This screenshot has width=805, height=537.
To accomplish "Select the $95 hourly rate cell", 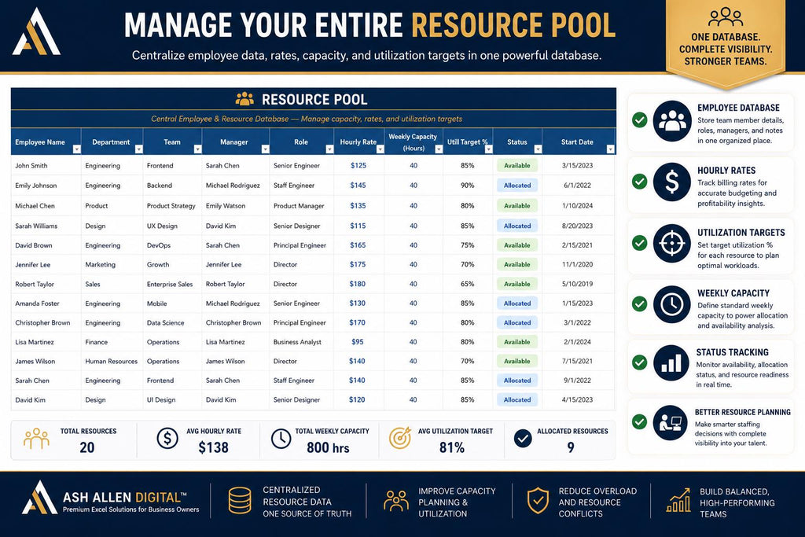I will tap(358, 342).
